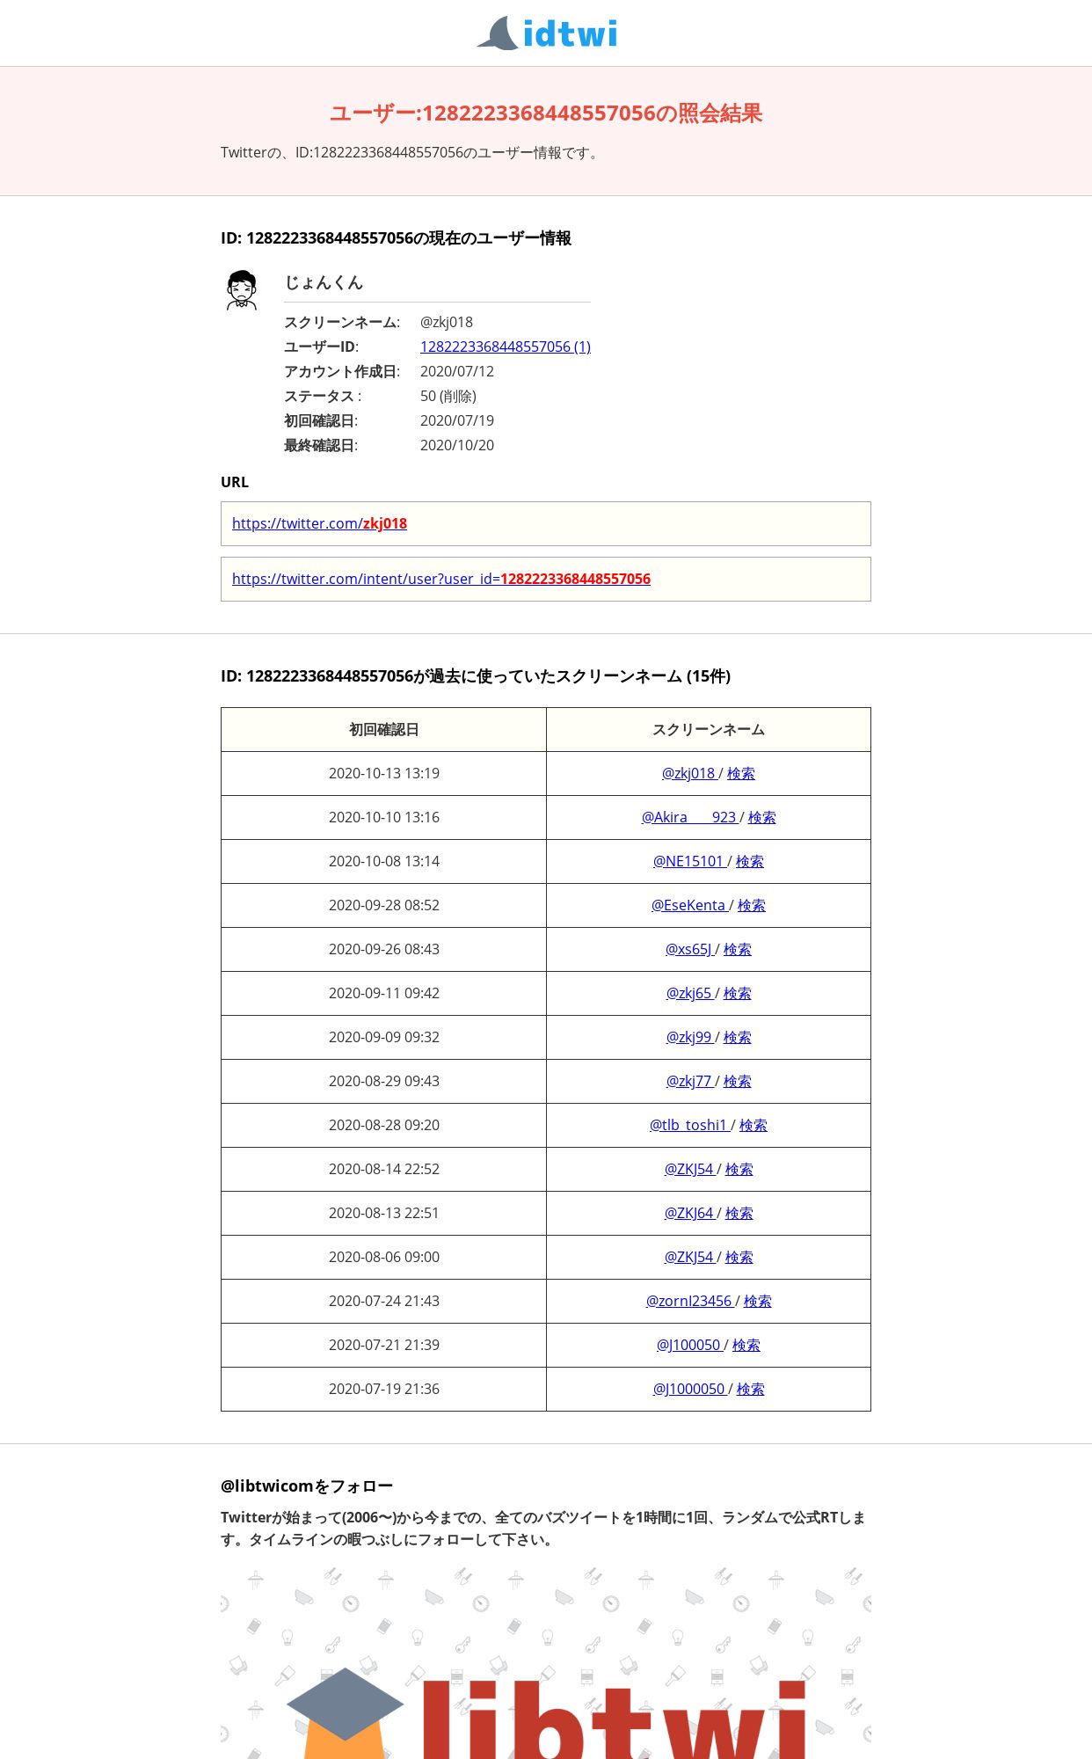Image resolution: width=1092 pixels, height=1759 pixels.
Task: Click the last-seen date 2020/10/20
Action: coord(457,445)
